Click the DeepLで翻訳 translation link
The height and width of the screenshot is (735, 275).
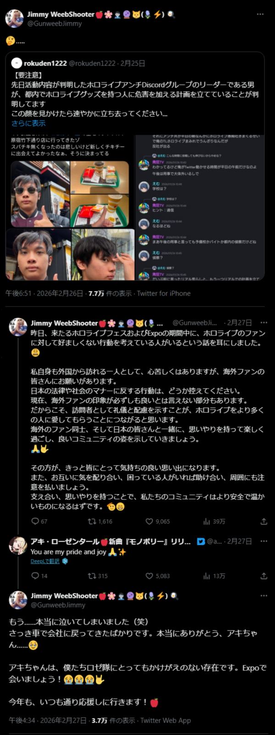[x=45, y=561]
